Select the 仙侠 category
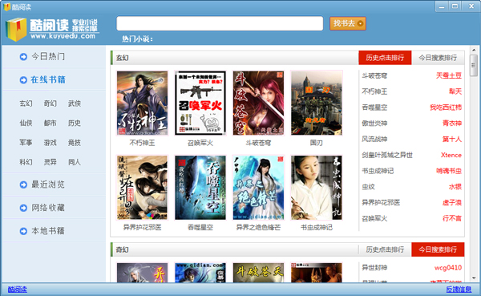481x296 pixels. pos(26,123)
